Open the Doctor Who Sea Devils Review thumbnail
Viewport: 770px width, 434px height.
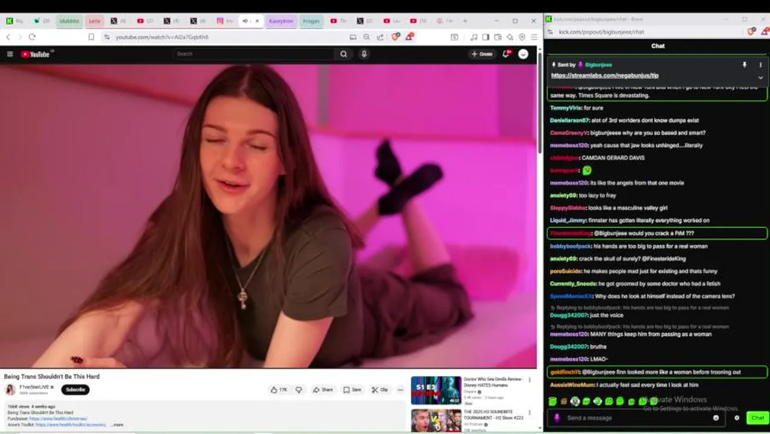[436, 391]
